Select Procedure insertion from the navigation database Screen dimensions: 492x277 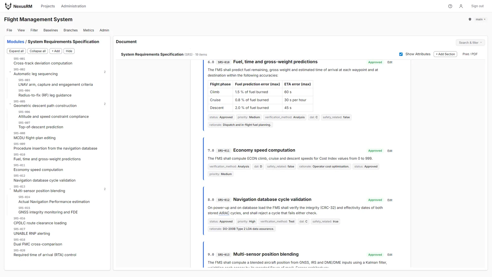(55, 146)
